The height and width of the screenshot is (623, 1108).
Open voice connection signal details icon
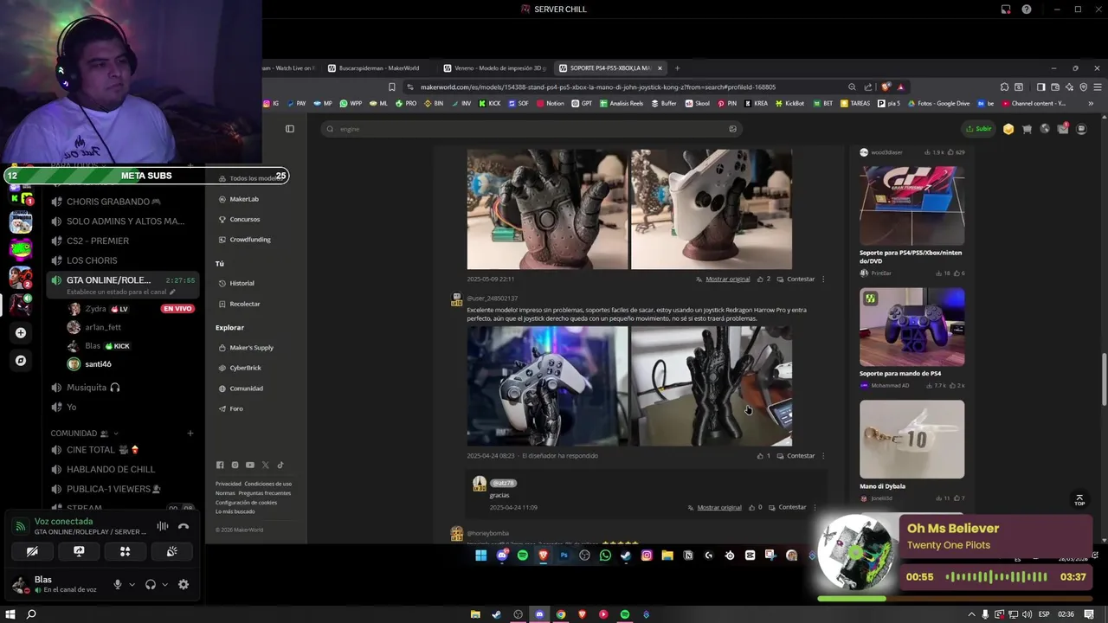[20, 526]
